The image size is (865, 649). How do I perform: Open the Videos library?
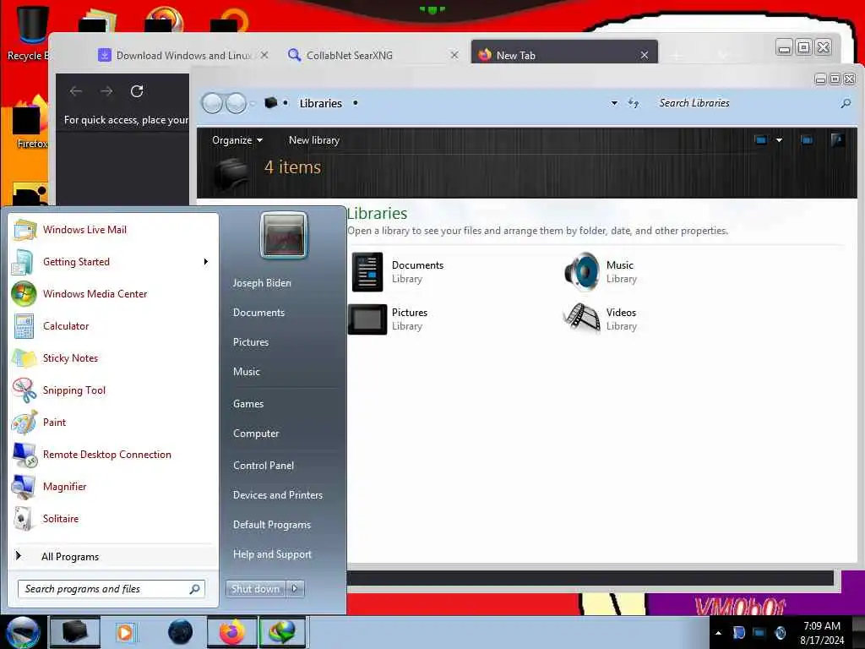pos(601,319)
